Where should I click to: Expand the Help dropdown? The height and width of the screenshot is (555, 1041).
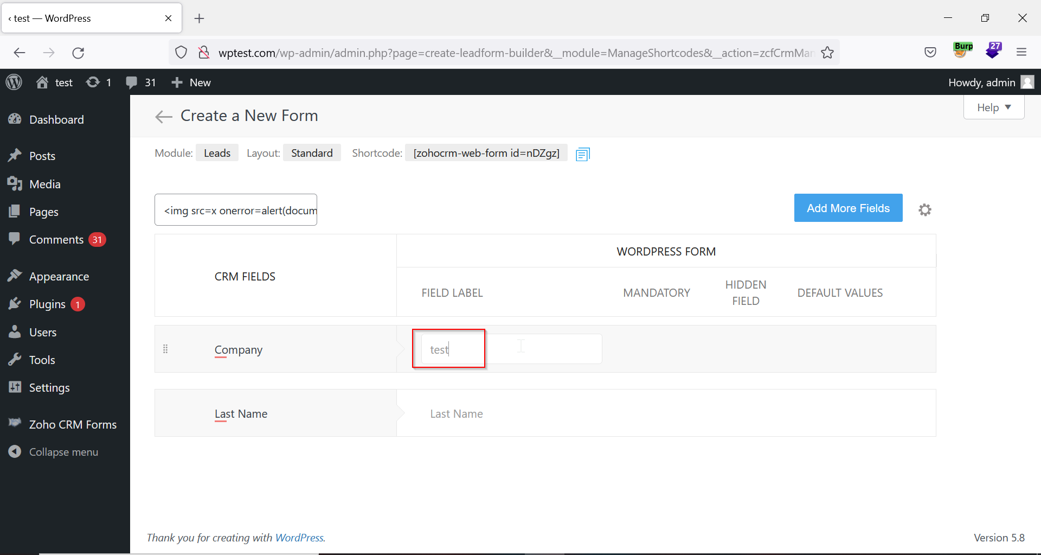(x=993, y=107)
